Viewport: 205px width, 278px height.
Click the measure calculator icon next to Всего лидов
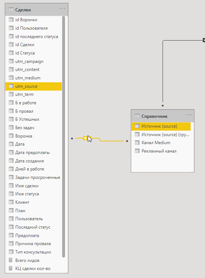pos(11,260)
